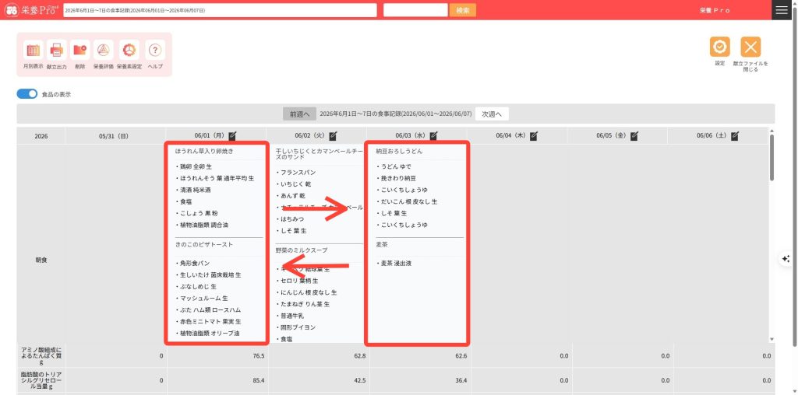Click the 削除 folder delete icon

click(80, 51)
